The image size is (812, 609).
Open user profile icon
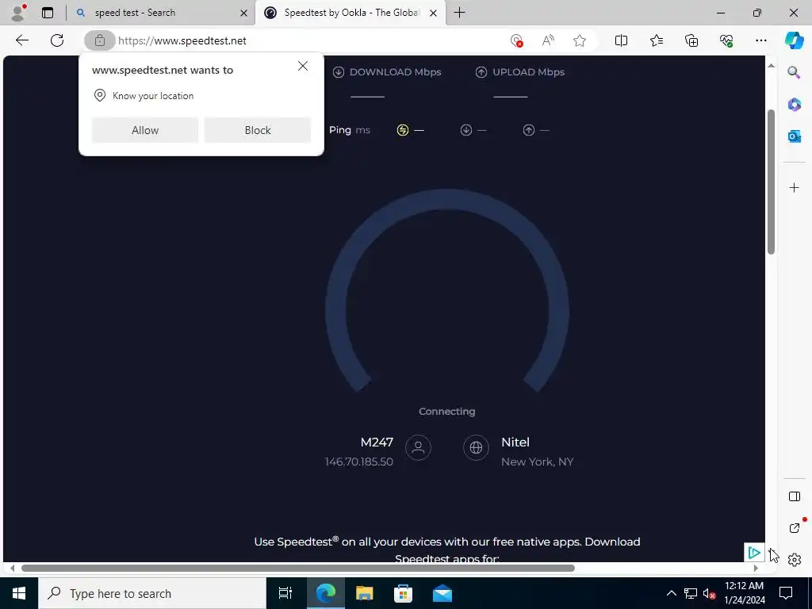tap(18, 13)
